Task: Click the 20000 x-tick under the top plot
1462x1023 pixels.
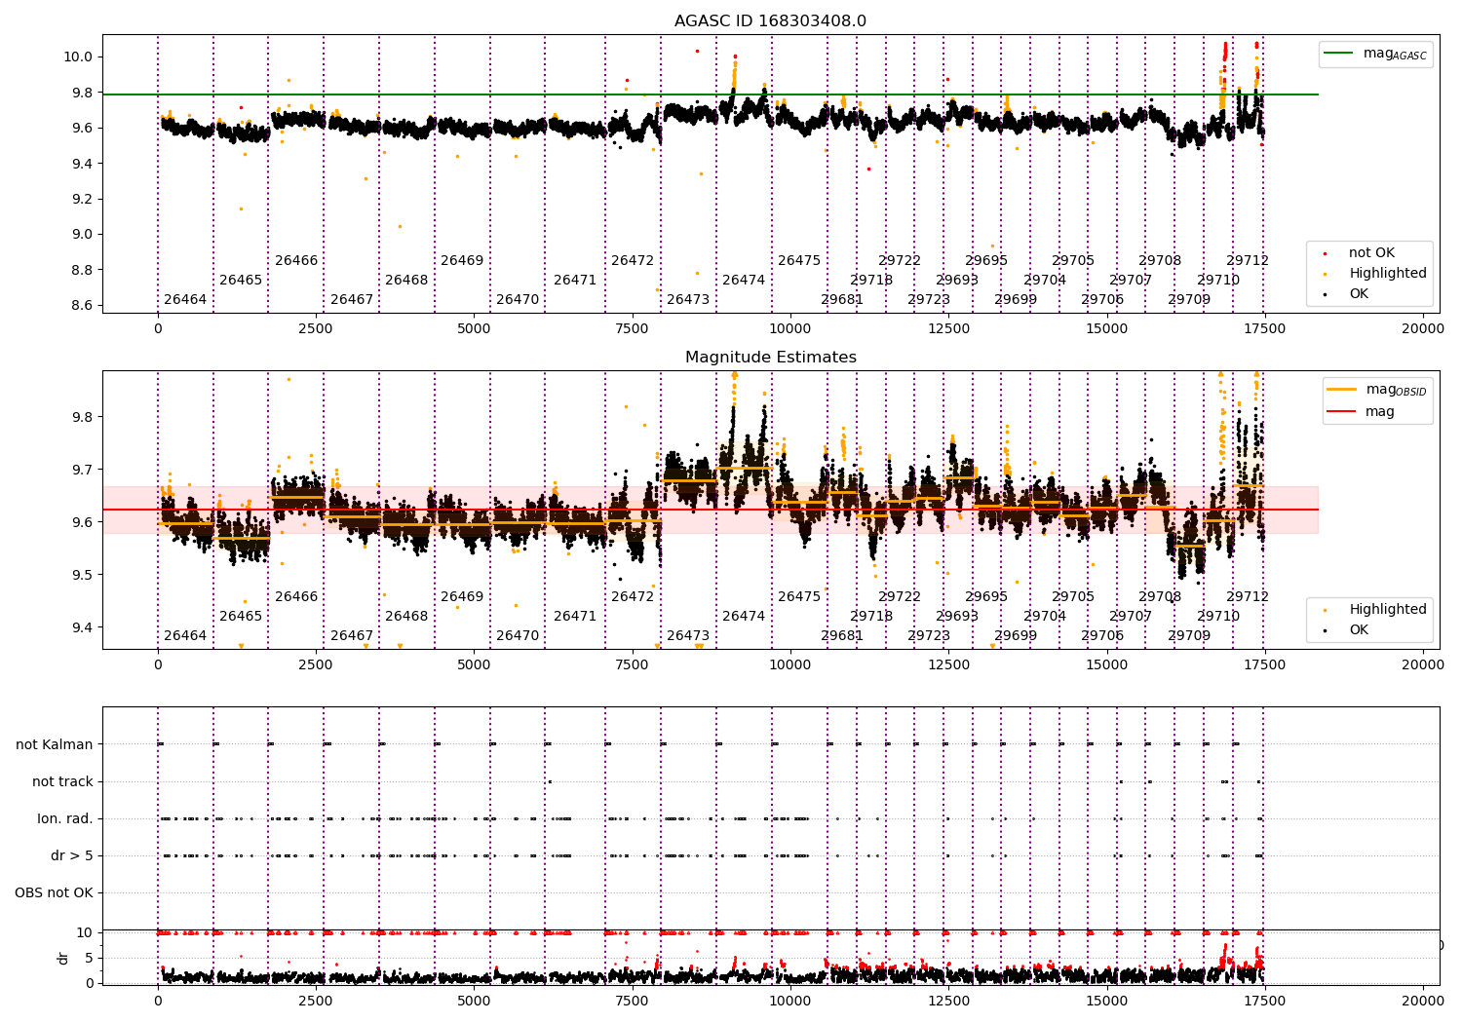Action: pos(1423,328)
